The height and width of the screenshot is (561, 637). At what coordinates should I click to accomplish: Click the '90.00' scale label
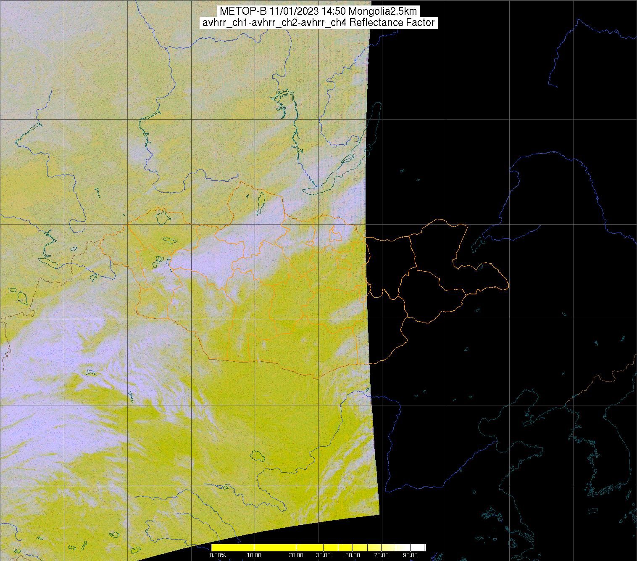tap(411, 556)
